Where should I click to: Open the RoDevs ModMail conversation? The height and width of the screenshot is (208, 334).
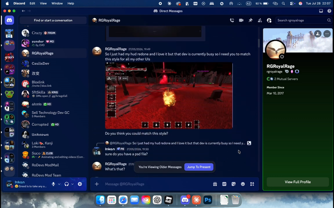(x=53, y=165)
